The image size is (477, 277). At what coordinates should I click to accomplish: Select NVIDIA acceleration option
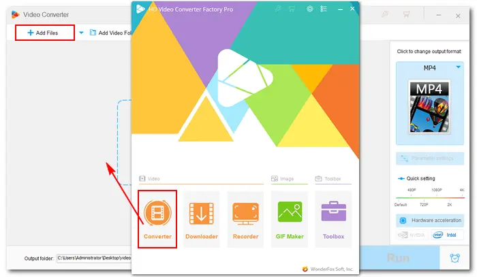[413, 235]
